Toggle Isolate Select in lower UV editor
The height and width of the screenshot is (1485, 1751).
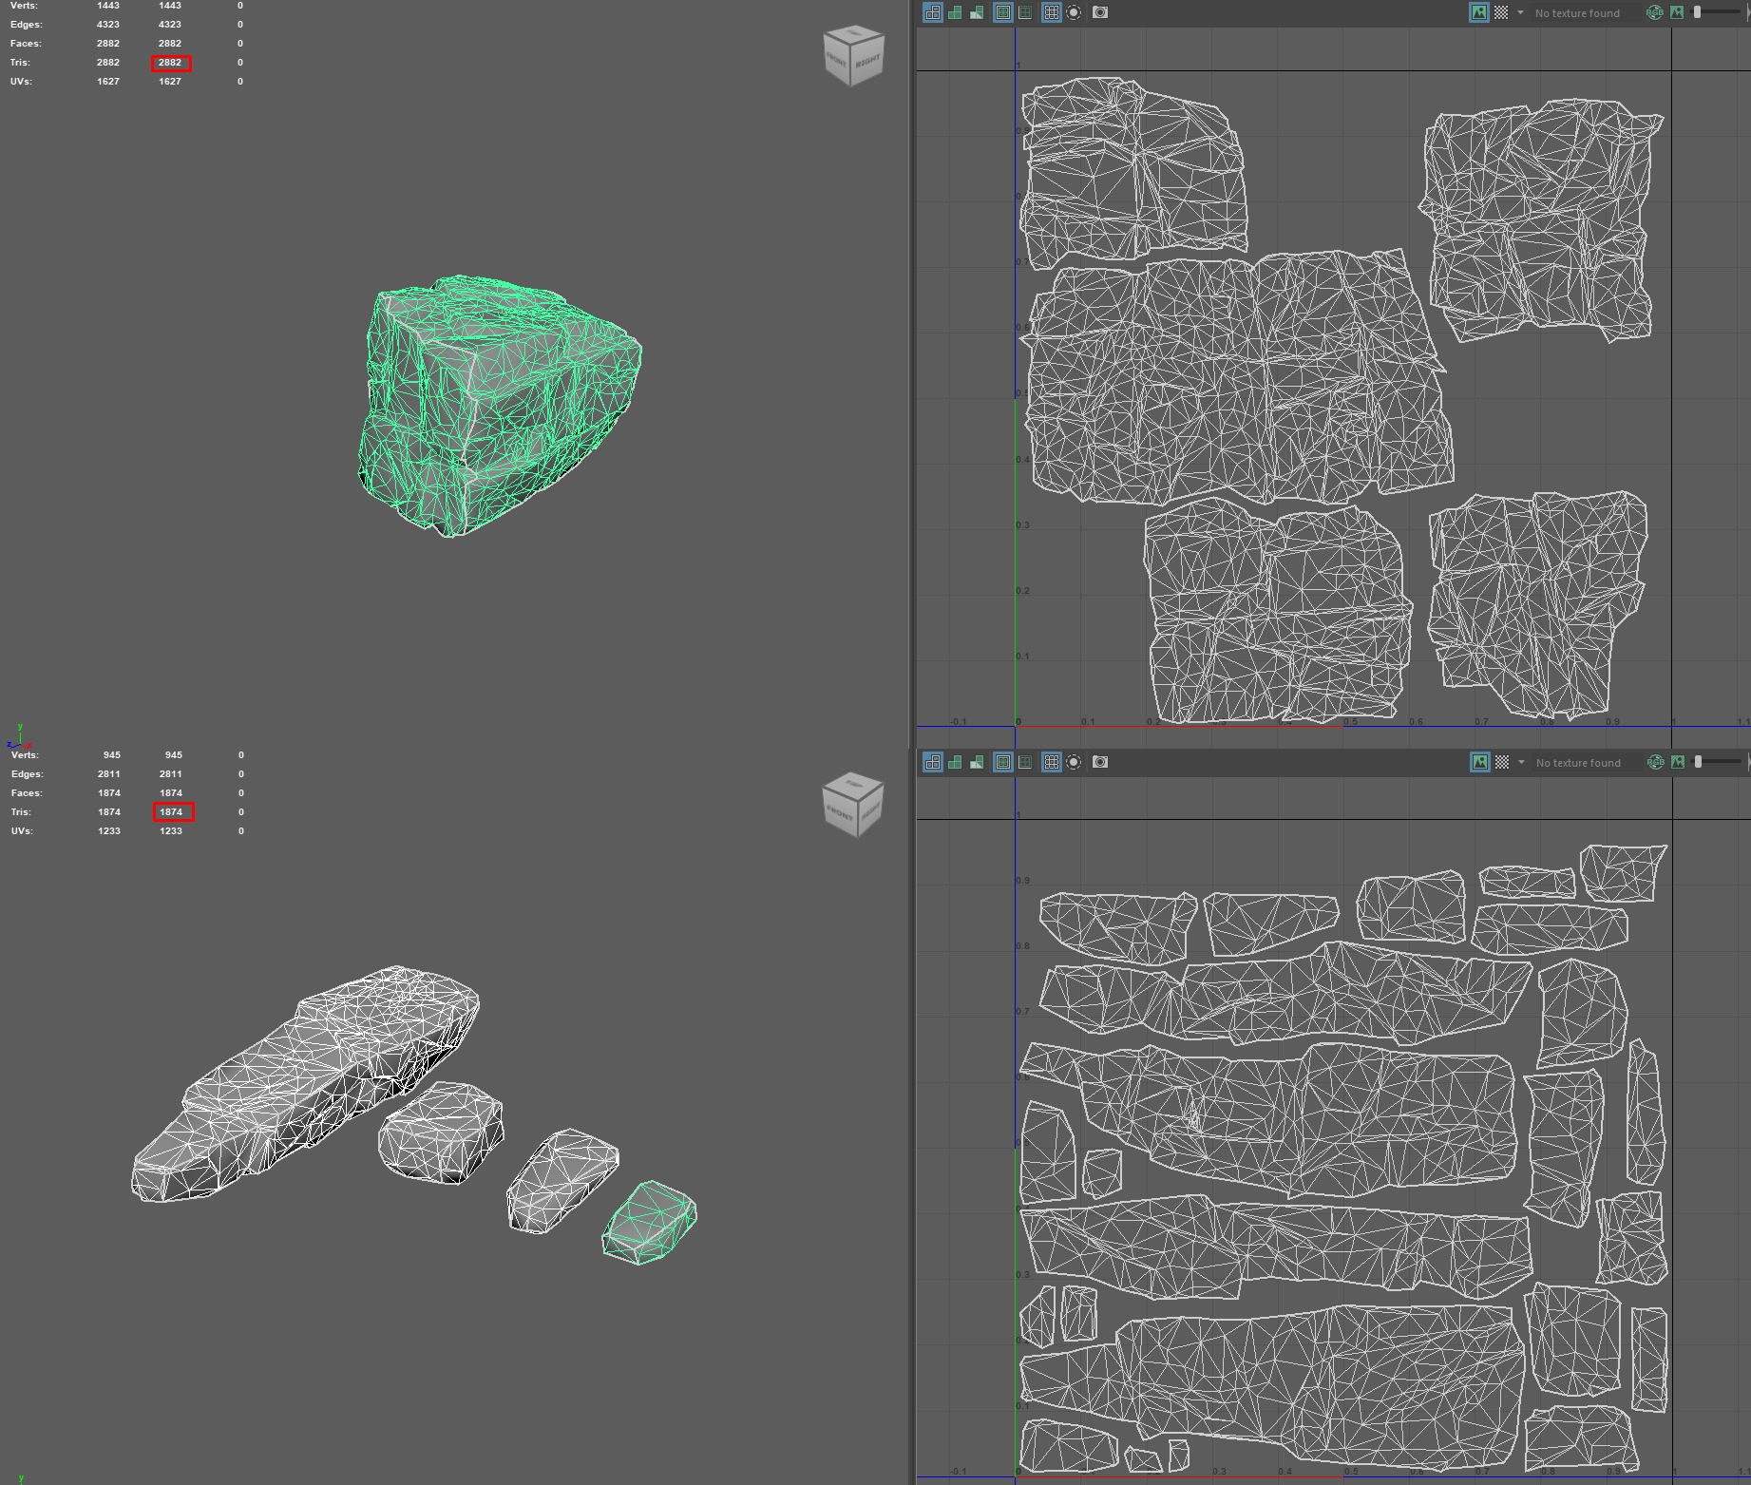(1074, 762)
